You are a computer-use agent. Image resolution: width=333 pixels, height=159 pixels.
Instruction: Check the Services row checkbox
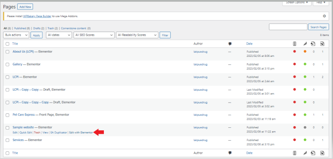(x=7, y=140)
